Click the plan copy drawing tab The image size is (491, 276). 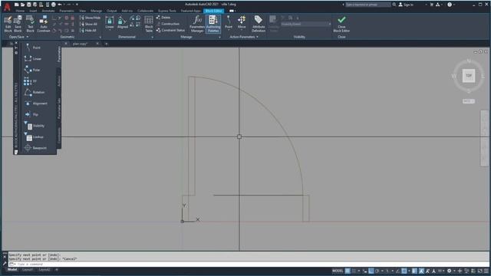pyautogui.click(x=80, y=44)
